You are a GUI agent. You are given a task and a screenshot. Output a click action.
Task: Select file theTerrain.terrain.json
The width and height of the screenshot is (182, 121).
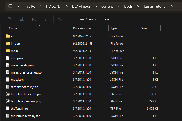pos(26,116)
